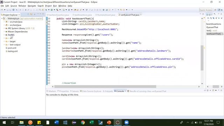Maximize the Project Explorer panel
The image size is (224, 126).
tap(43, 14)
